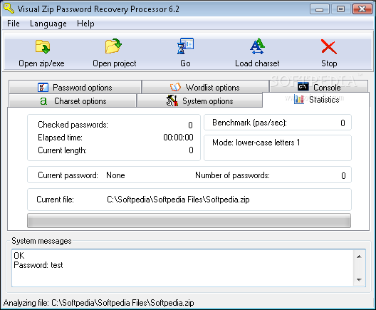
Task: Select the Statistics tab label
Action: [324, 99]
